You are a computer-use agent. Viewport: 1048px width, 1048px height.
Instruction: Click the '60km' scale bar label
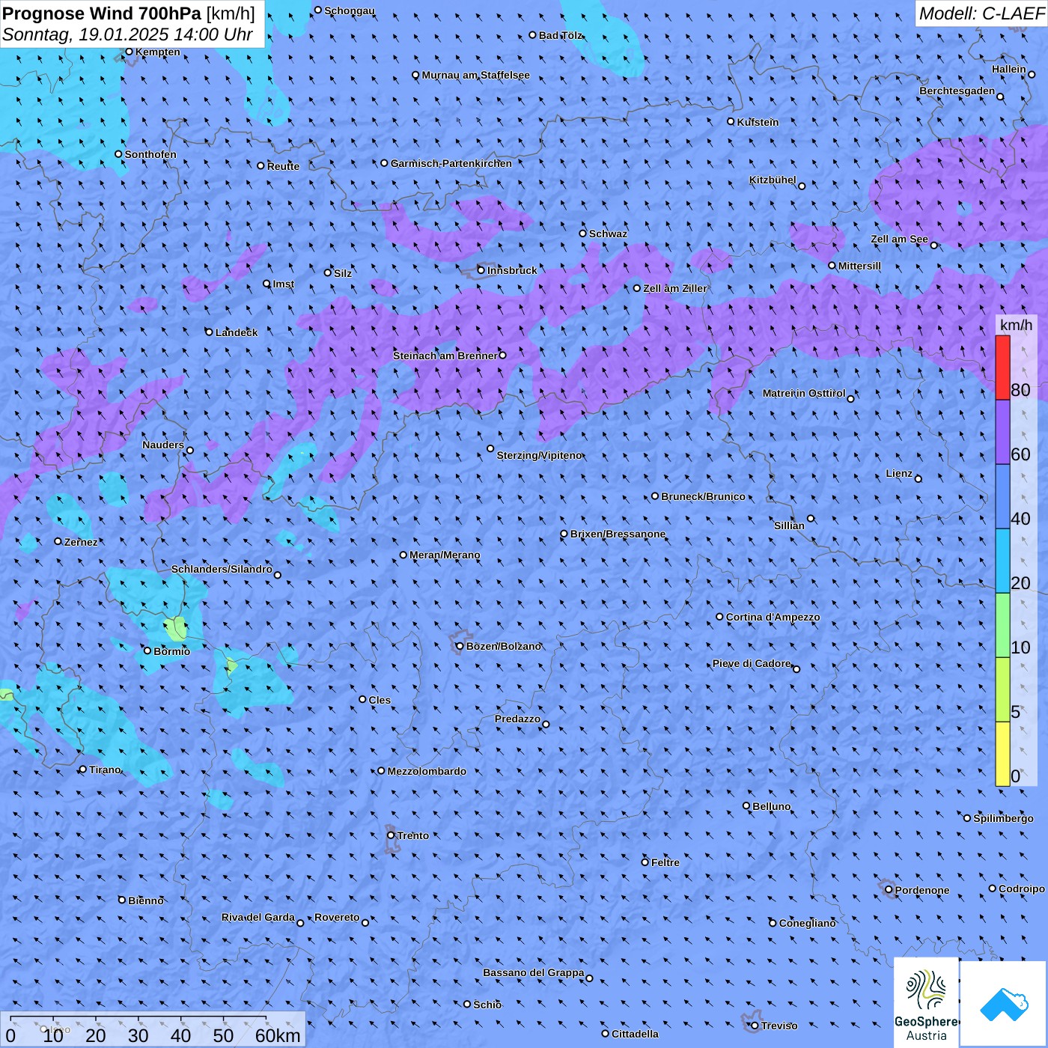click(x=278, y=1035)
